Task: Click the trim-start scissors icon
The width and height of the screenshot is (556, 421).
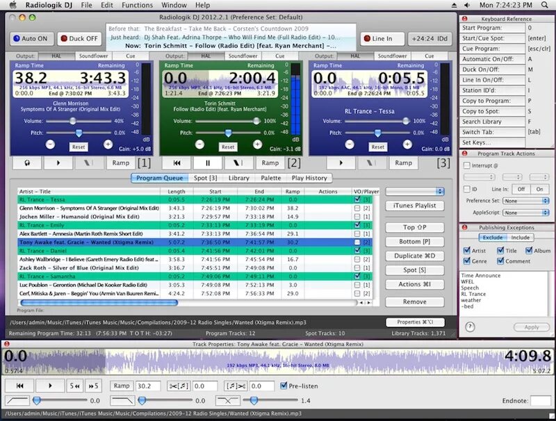Action: coord(179,386)
